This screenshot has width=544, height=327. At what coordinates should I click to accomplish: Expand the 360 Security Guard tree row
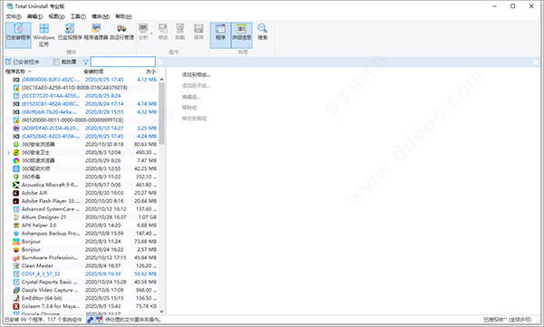pos(9,152)
